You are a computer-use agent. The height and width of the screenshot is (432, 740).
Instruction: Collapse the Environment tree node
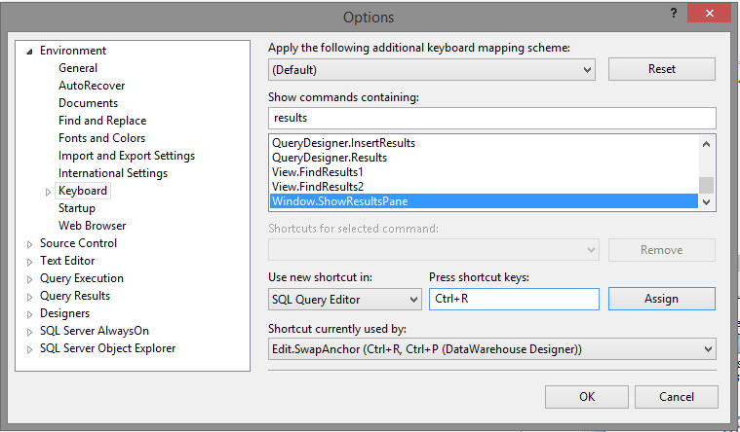pyautogui.click(x=29, y=51)
